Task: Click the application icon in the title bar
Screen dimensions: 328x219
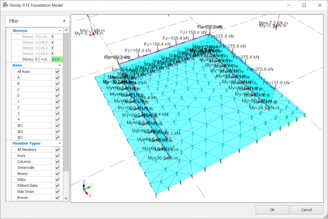Action: (5, 5)
